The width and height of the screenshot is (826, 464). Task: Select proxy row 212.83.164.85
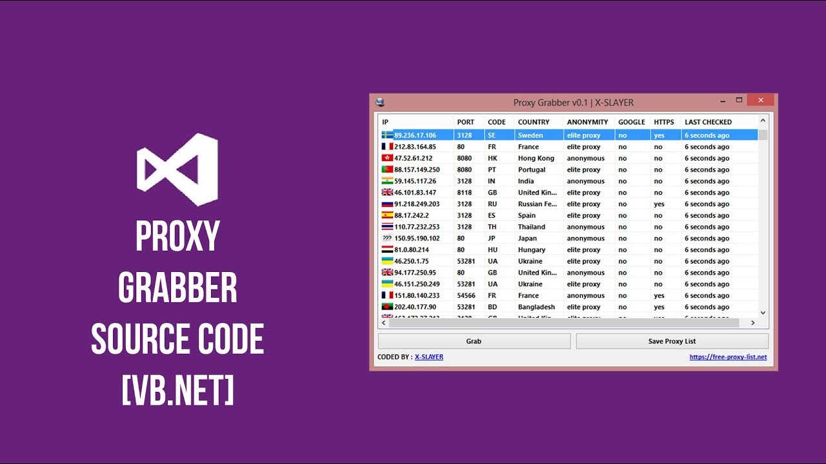click(569, 147)
